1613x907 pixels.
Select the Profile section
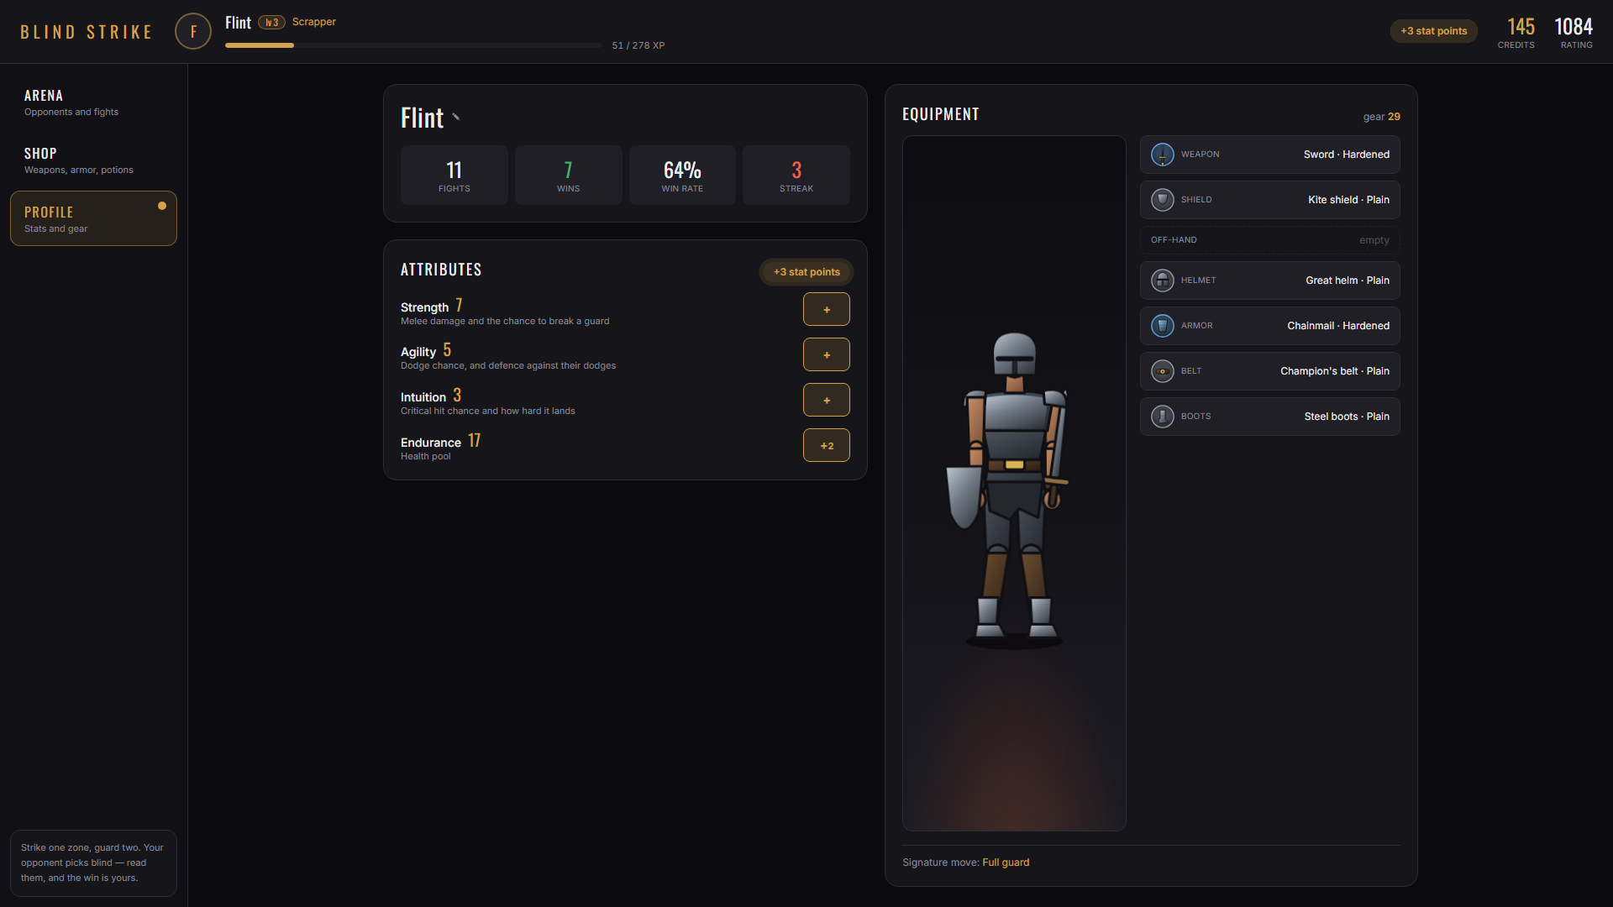tap(93, 218)
